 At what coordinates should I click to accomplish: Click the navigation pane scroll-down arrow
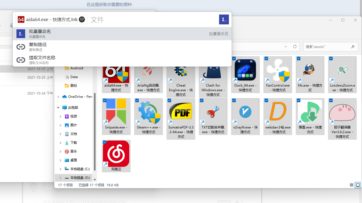(x=95, y=180)
